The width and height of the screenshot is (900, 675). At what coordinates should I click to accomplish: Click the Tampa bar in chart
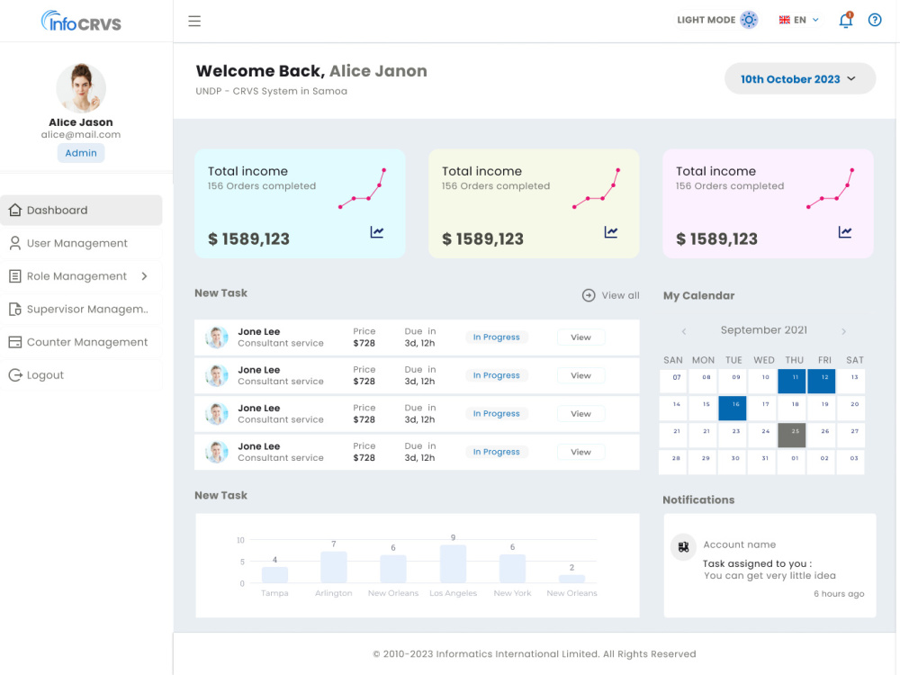274,574
